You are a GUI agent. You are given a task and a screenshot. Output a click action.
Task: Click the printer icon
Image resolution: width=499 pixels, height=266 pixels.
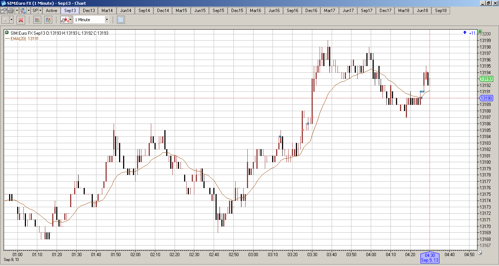[x=11, y=11]
